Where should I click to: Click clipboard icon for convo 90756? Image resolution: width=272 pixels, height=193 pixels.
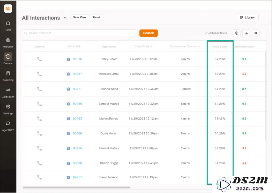click(x=68, y=148)
